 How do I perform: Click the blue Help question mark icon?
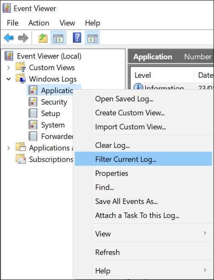(77, 38)
